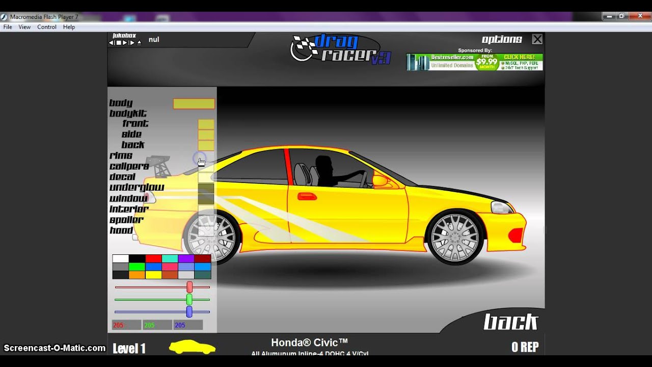
Task: Select the bodykit front color swatch
Action: [206, 124]
